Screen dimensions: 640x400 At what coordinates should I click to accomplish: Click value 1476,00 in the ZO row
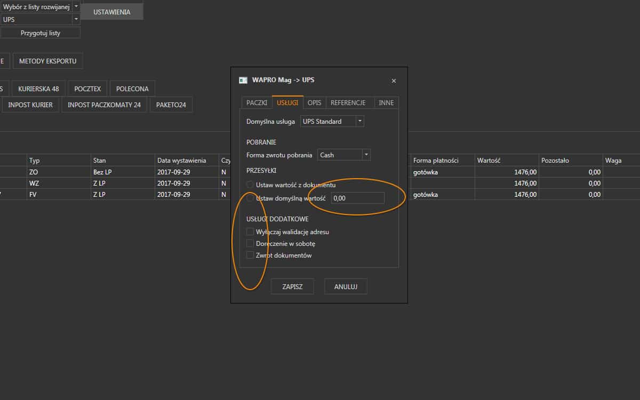[x=507, y=172]
